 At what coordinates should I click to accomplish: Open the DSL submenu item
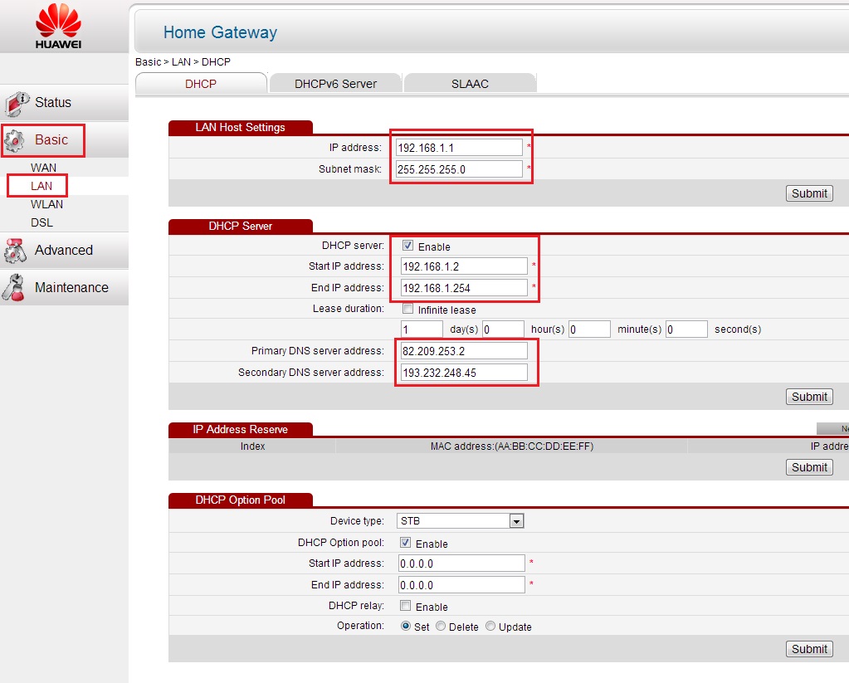coord(41,222)
